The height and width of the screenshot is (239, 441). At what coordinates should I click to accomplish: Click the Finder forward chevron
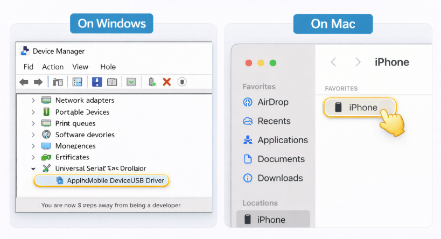tap(358, 62)
